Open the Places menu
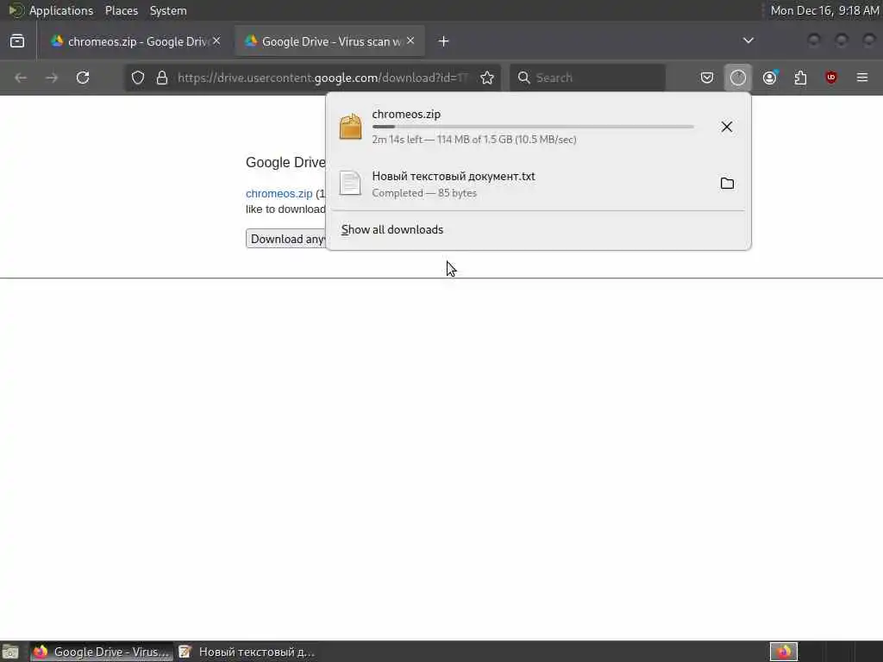Viewport: 883px width, 662px height. tap(121, 10)
